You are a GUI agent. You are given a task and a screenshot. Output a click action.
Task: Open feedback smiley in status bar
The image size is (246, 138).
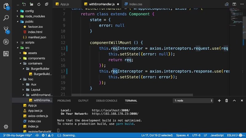coord(240,135)
